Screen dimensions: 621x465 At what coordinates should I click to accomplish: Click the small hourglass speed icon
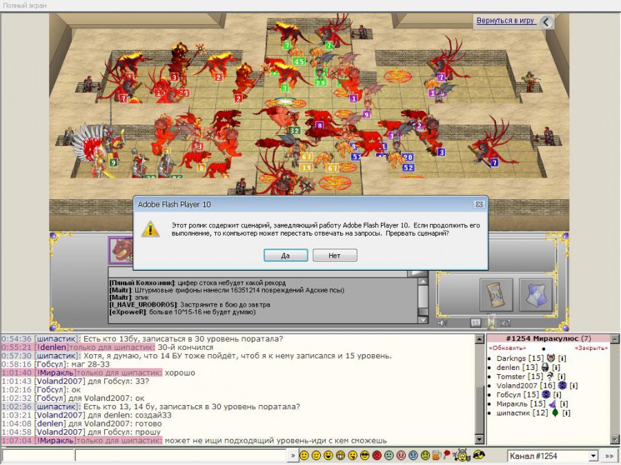491,322
